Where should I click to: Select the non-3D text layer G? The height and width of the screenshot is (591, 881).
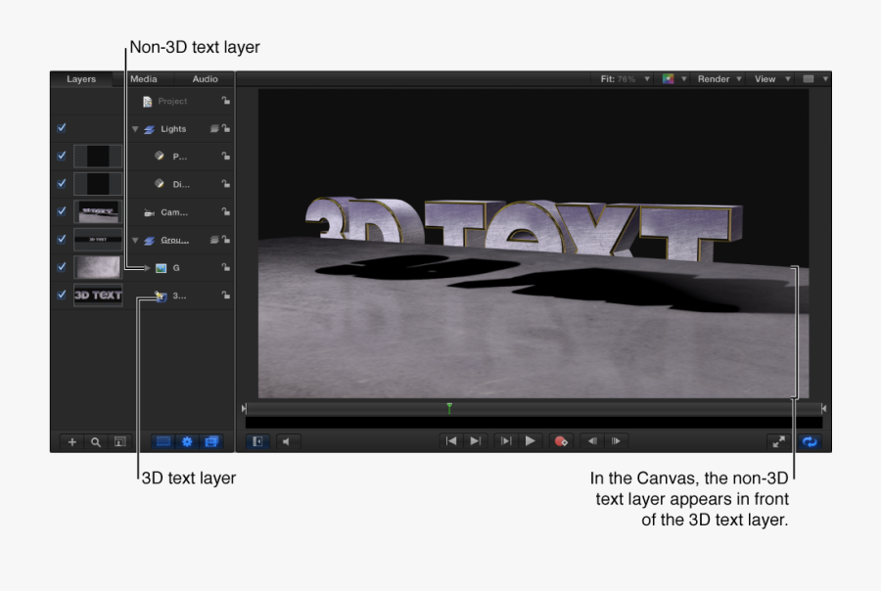(x=174, y=265)
